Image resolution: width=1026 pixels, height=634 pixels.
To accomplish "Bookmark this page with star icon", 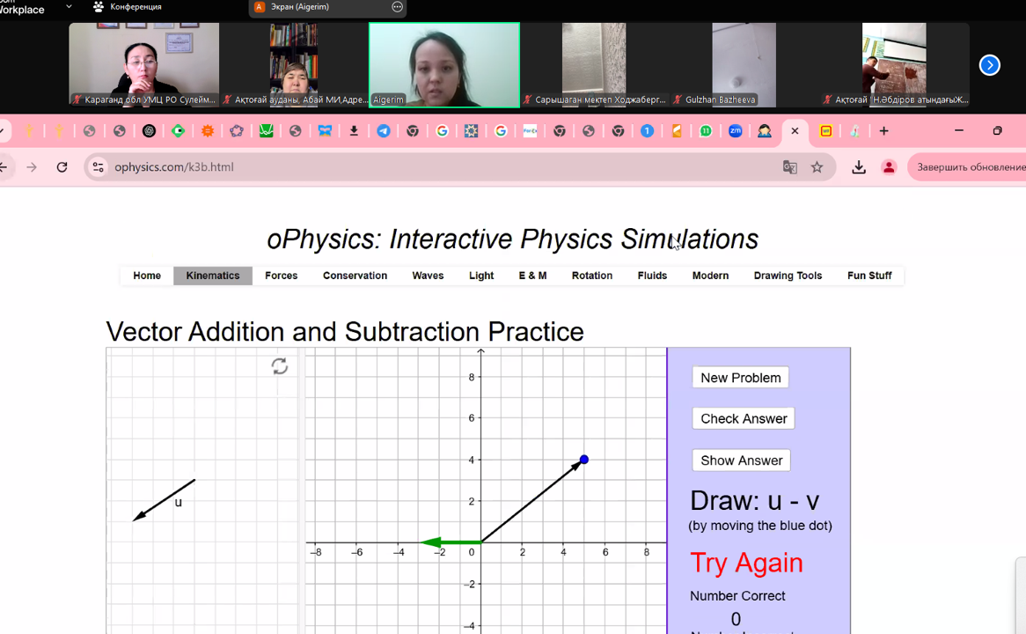I will [x=817, y=167].
